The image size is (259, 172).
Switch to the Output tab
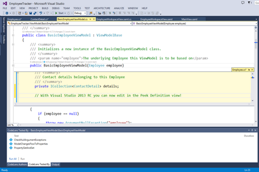55,164
